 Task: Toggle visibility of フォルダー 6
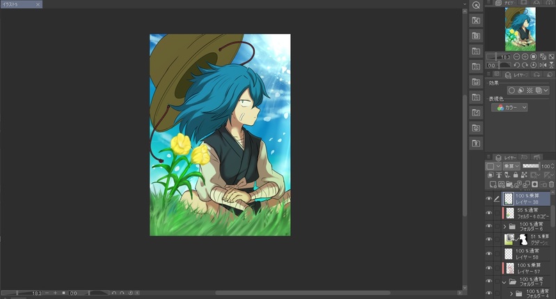pos(489,226)
